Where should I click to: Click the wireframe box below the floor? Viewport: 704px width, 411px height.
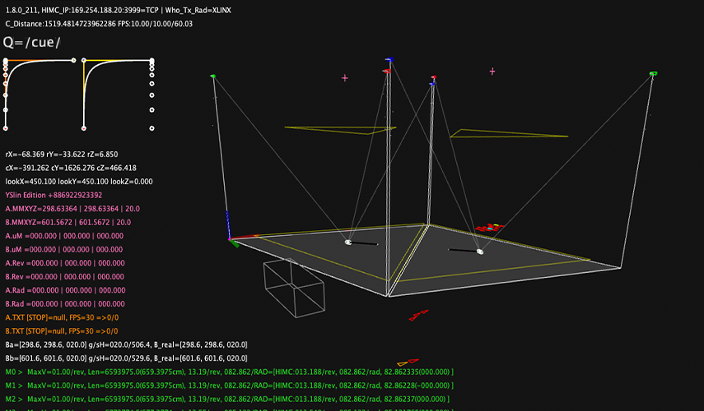[x=294, y=289]
